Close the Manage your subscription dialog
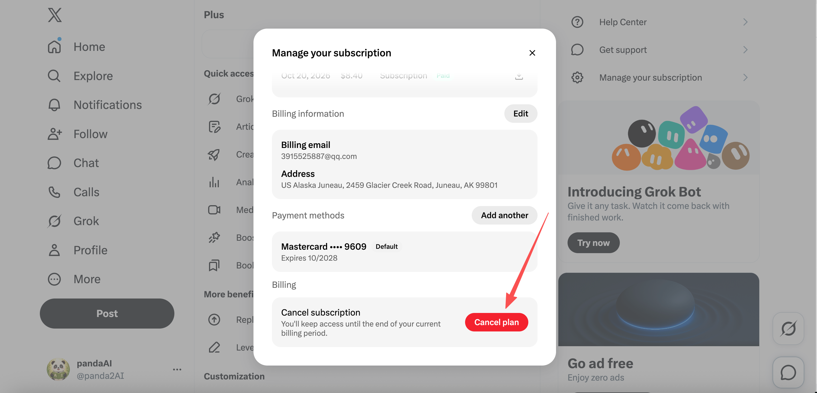The height and width of the screenshot is (393, 817). point(532,53)
